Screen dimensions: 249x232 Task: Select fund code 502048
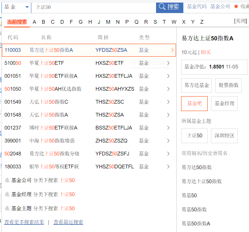[13, 154]
